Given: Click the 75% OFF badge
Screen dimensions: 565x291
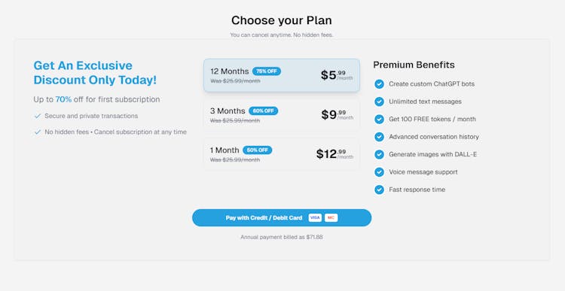Looking at the screenshot, I should pyautogui.click(x=267, y=71).
